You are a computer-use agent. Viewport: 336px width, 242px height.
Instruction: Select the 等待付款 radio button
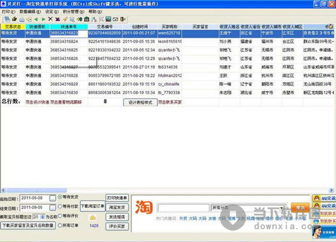[60, 206]
